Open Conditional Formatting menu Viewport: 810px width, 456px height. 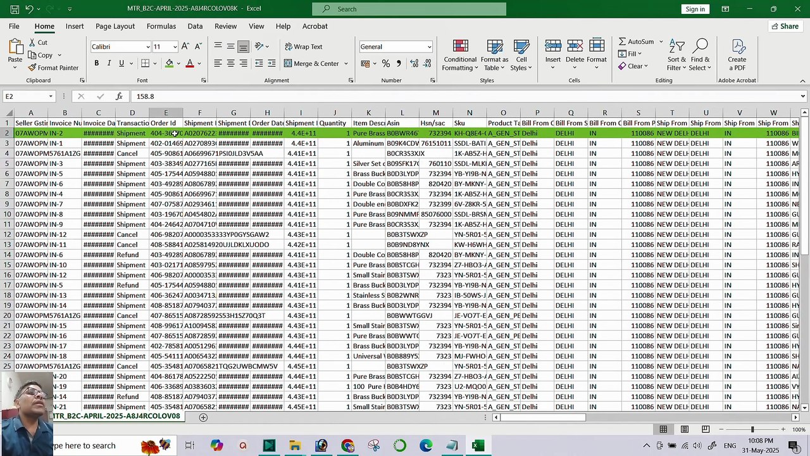[x=460, y=56]
